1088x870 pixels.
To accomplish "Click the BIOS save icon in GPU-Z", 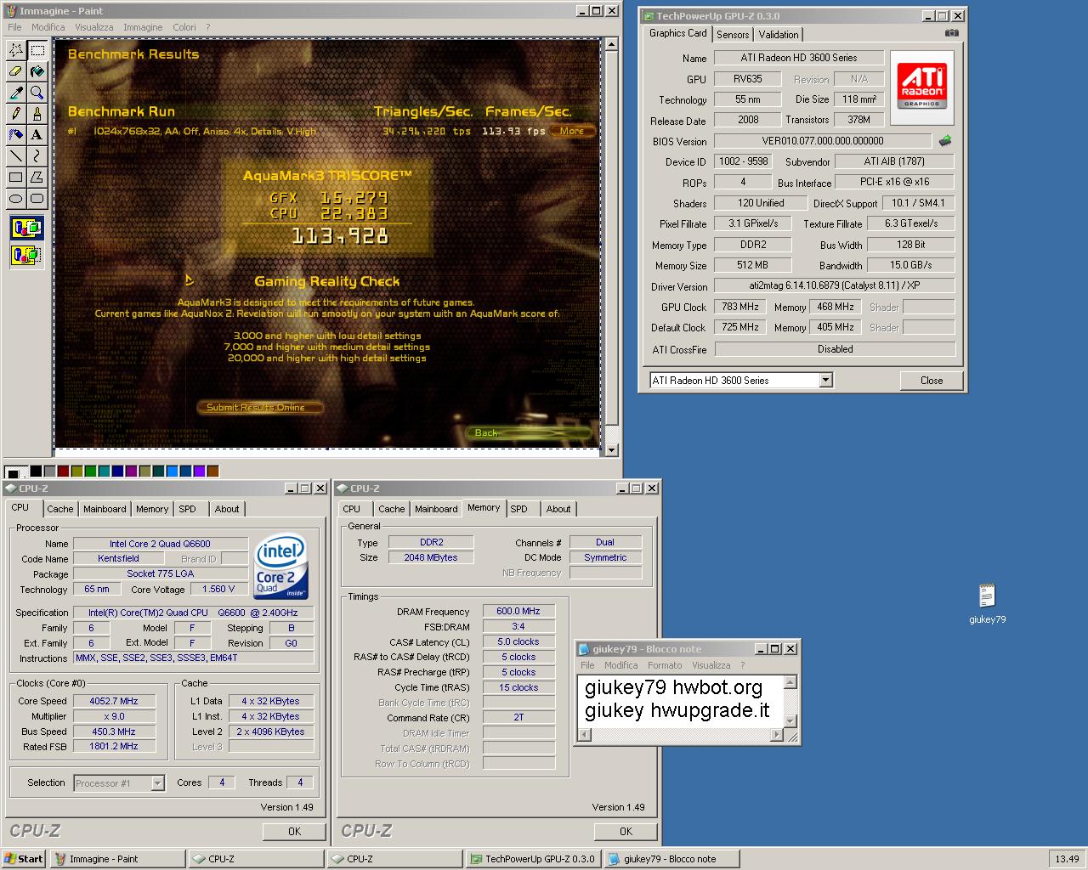I will click(944, 141).
